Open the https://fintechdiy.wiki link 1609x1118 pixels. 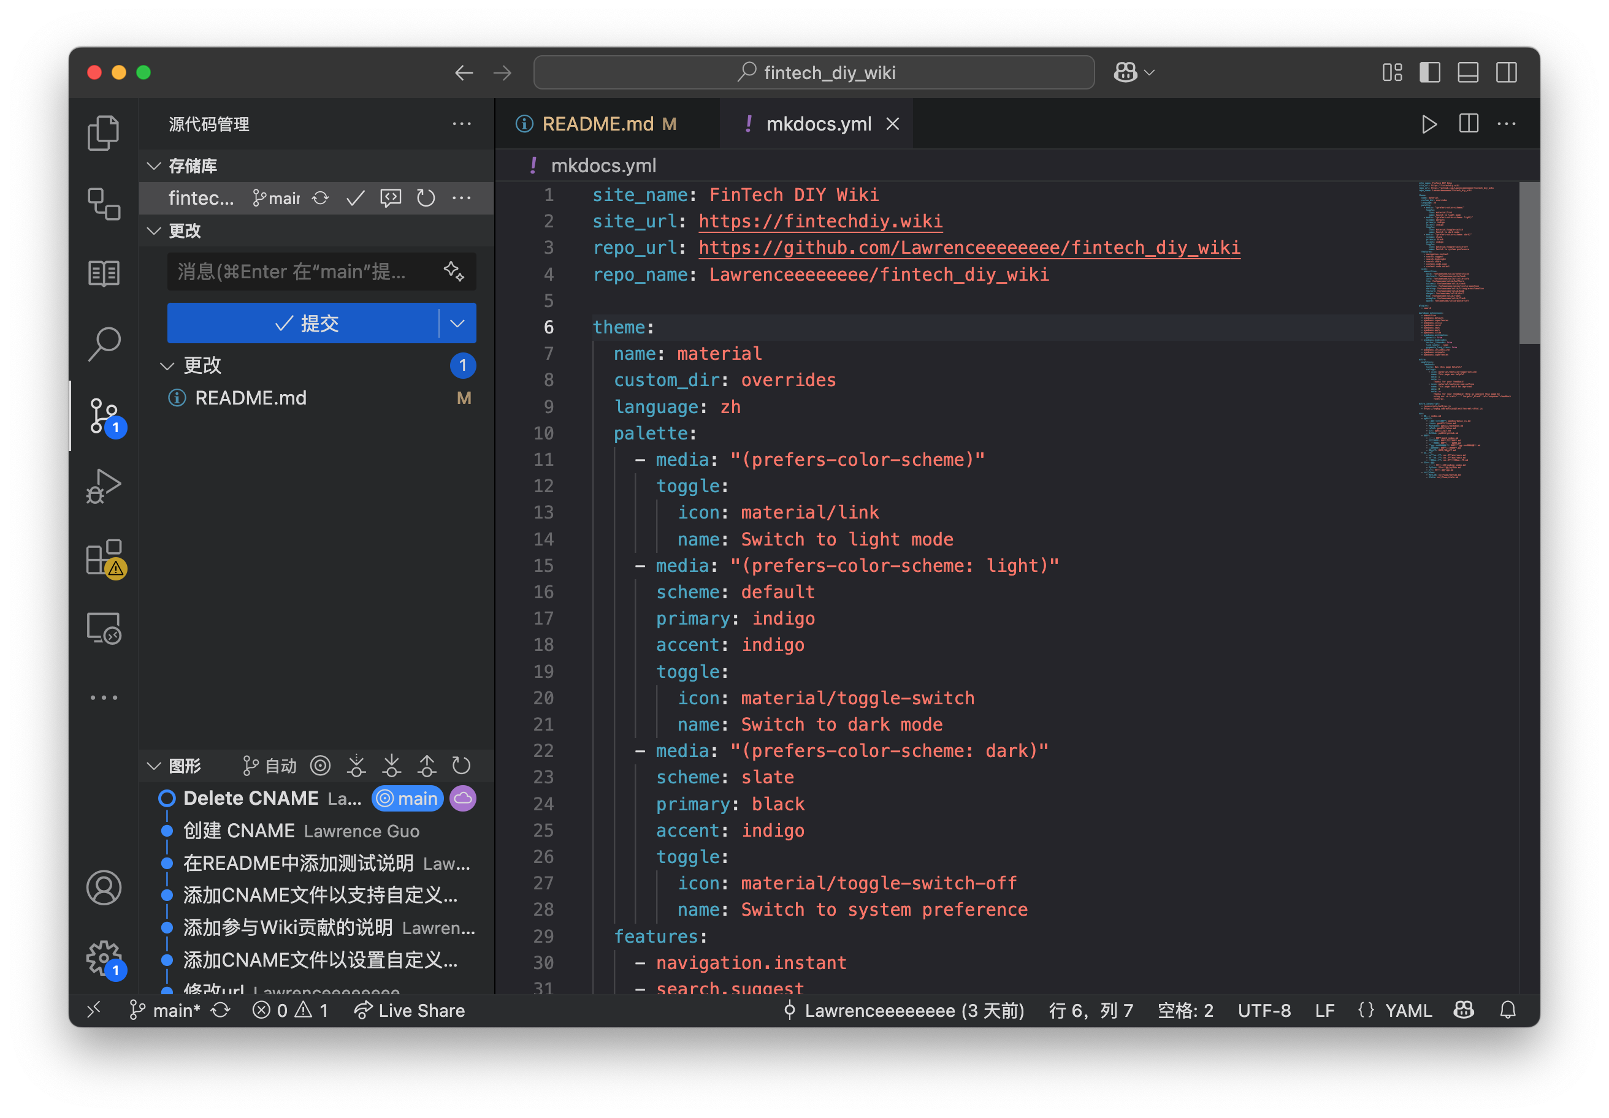(820, 221)
